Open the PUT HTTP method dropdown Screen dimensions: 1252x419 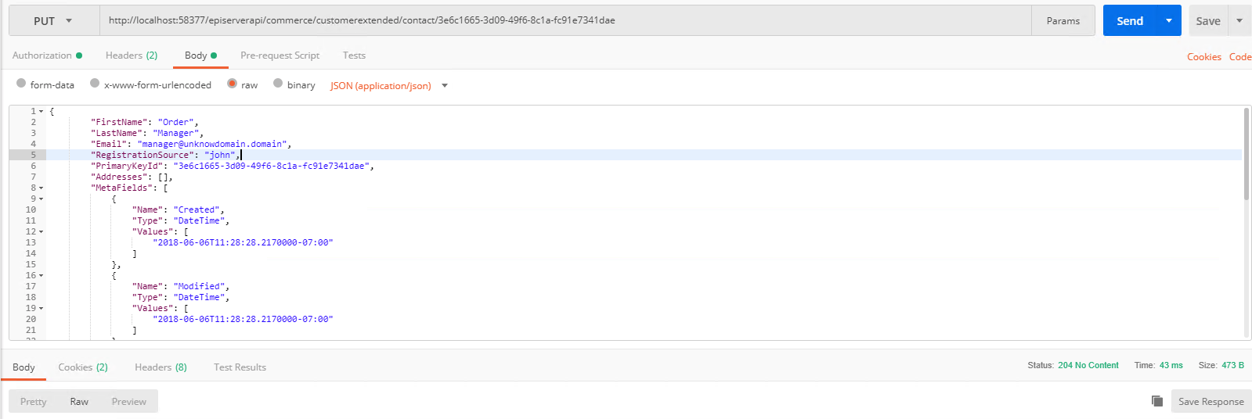click(x=53, y=21)
